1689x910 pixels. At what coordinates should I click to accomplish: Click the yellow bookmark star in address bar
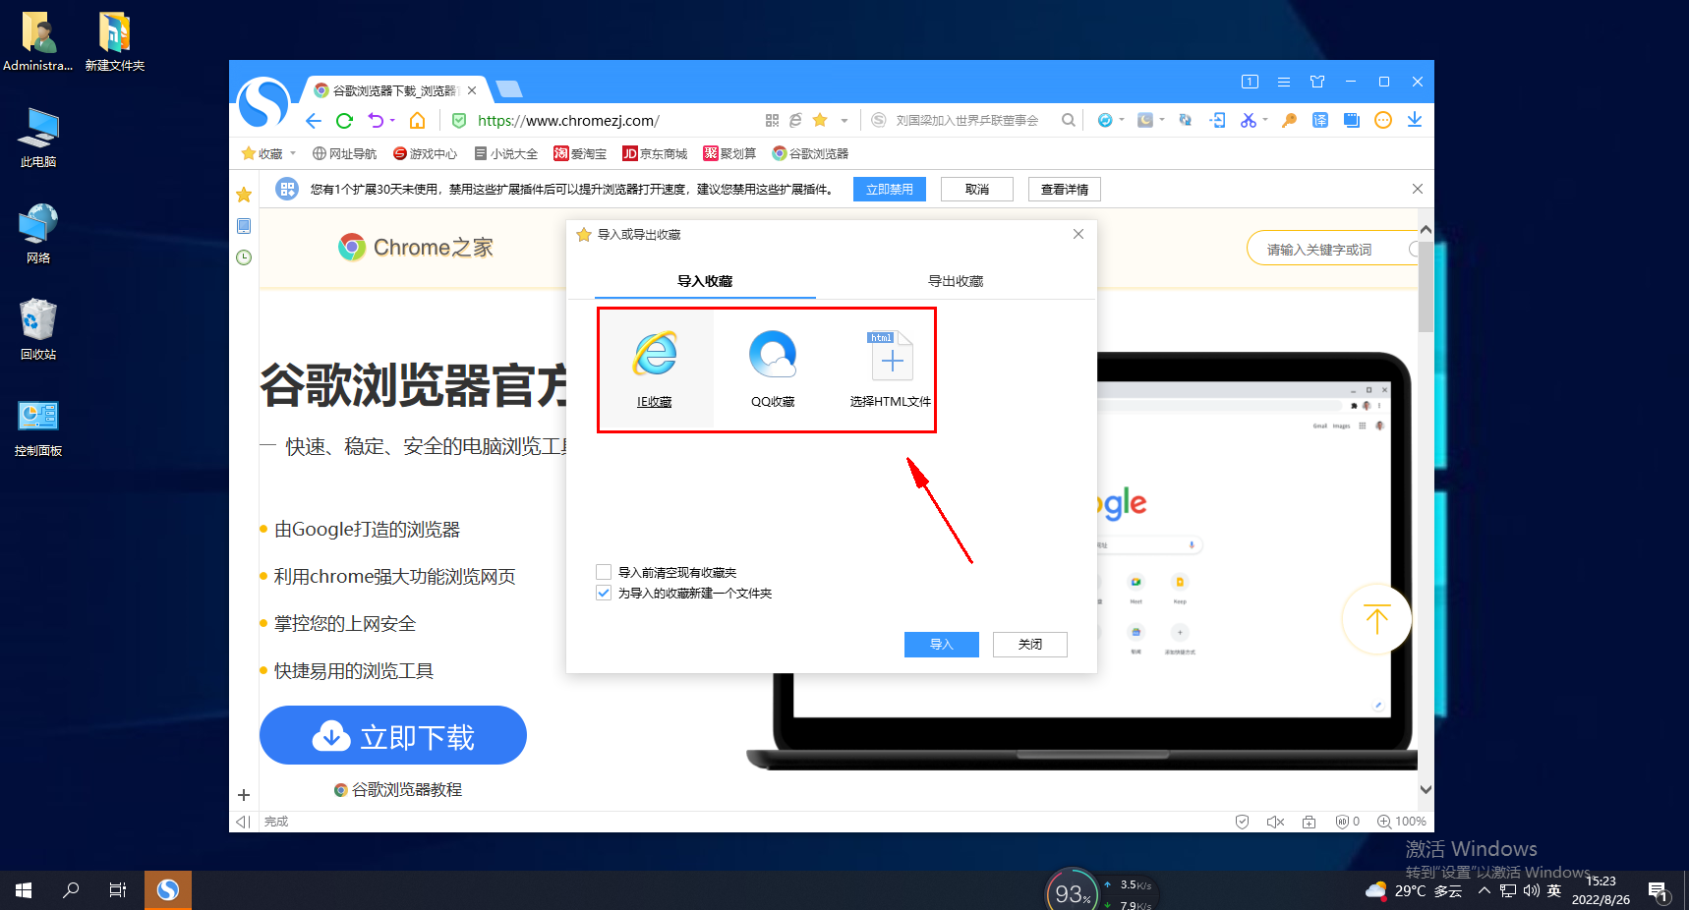820,120
